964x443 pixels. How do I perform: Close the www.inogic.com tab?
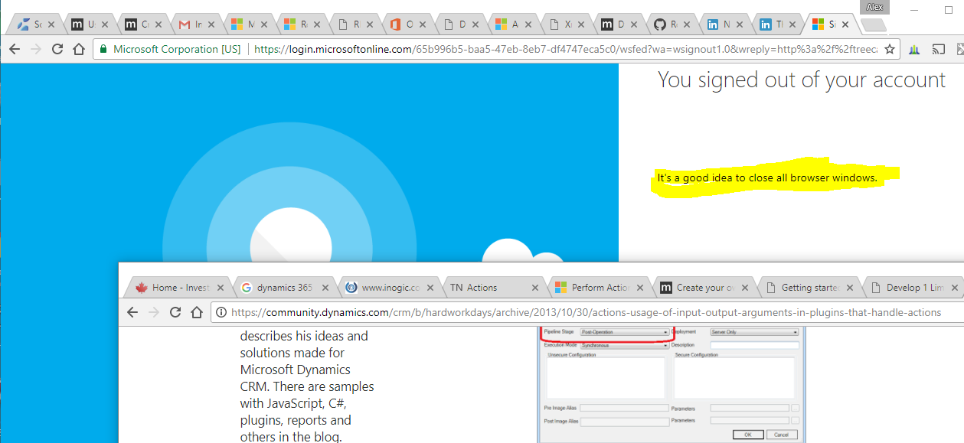[x=430, y=288]
